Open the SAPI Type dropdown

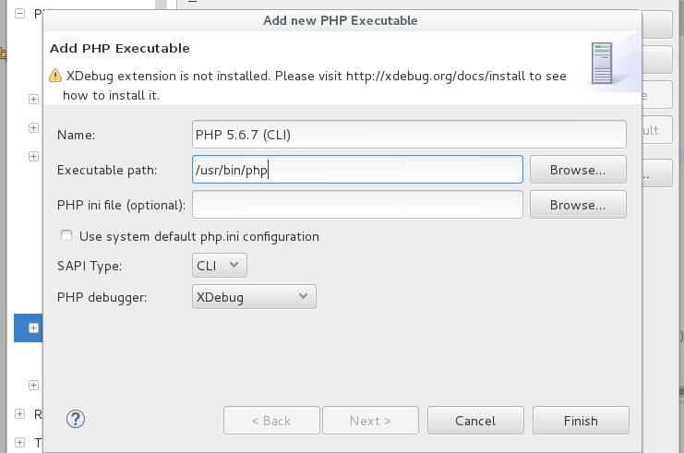click(x=220, y=266)
